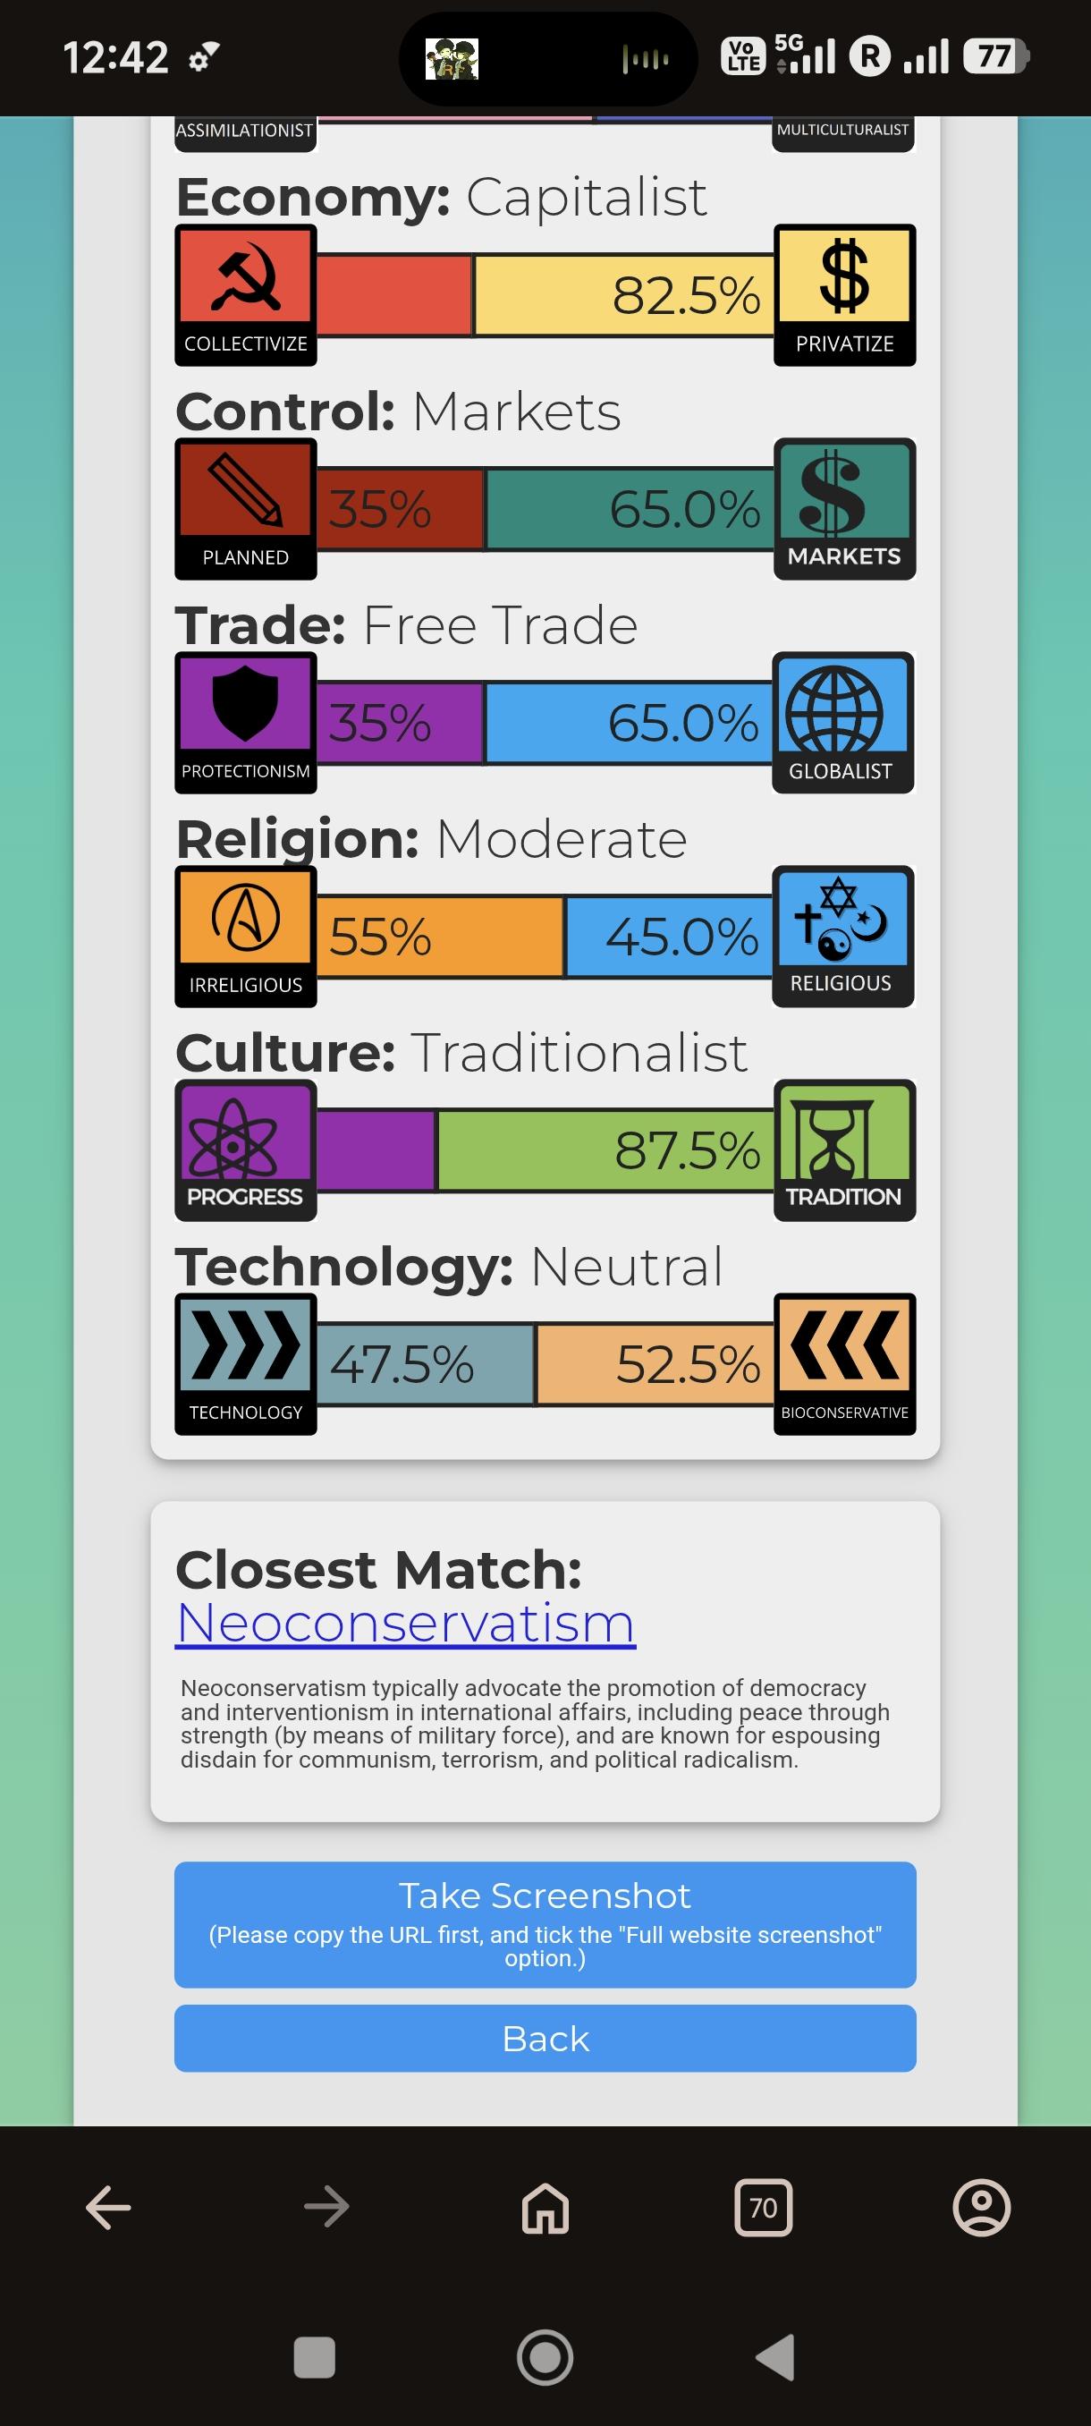This screenshot has width=1091, height=2426.
Task: Tap the Privatize dollar sign icon
Action: (x=844, y=277)
